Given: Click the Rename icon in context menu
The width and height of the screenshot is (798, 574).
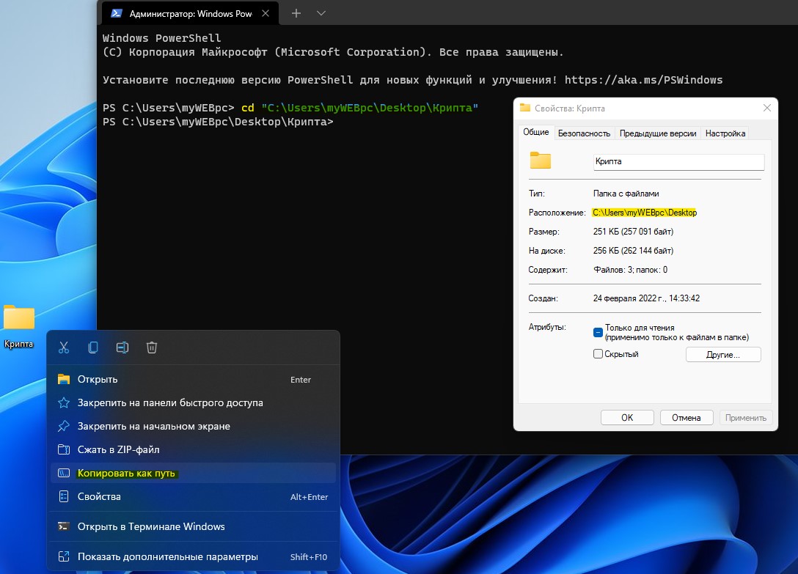Looking at the screenshot, I should (x=122, y=347).
